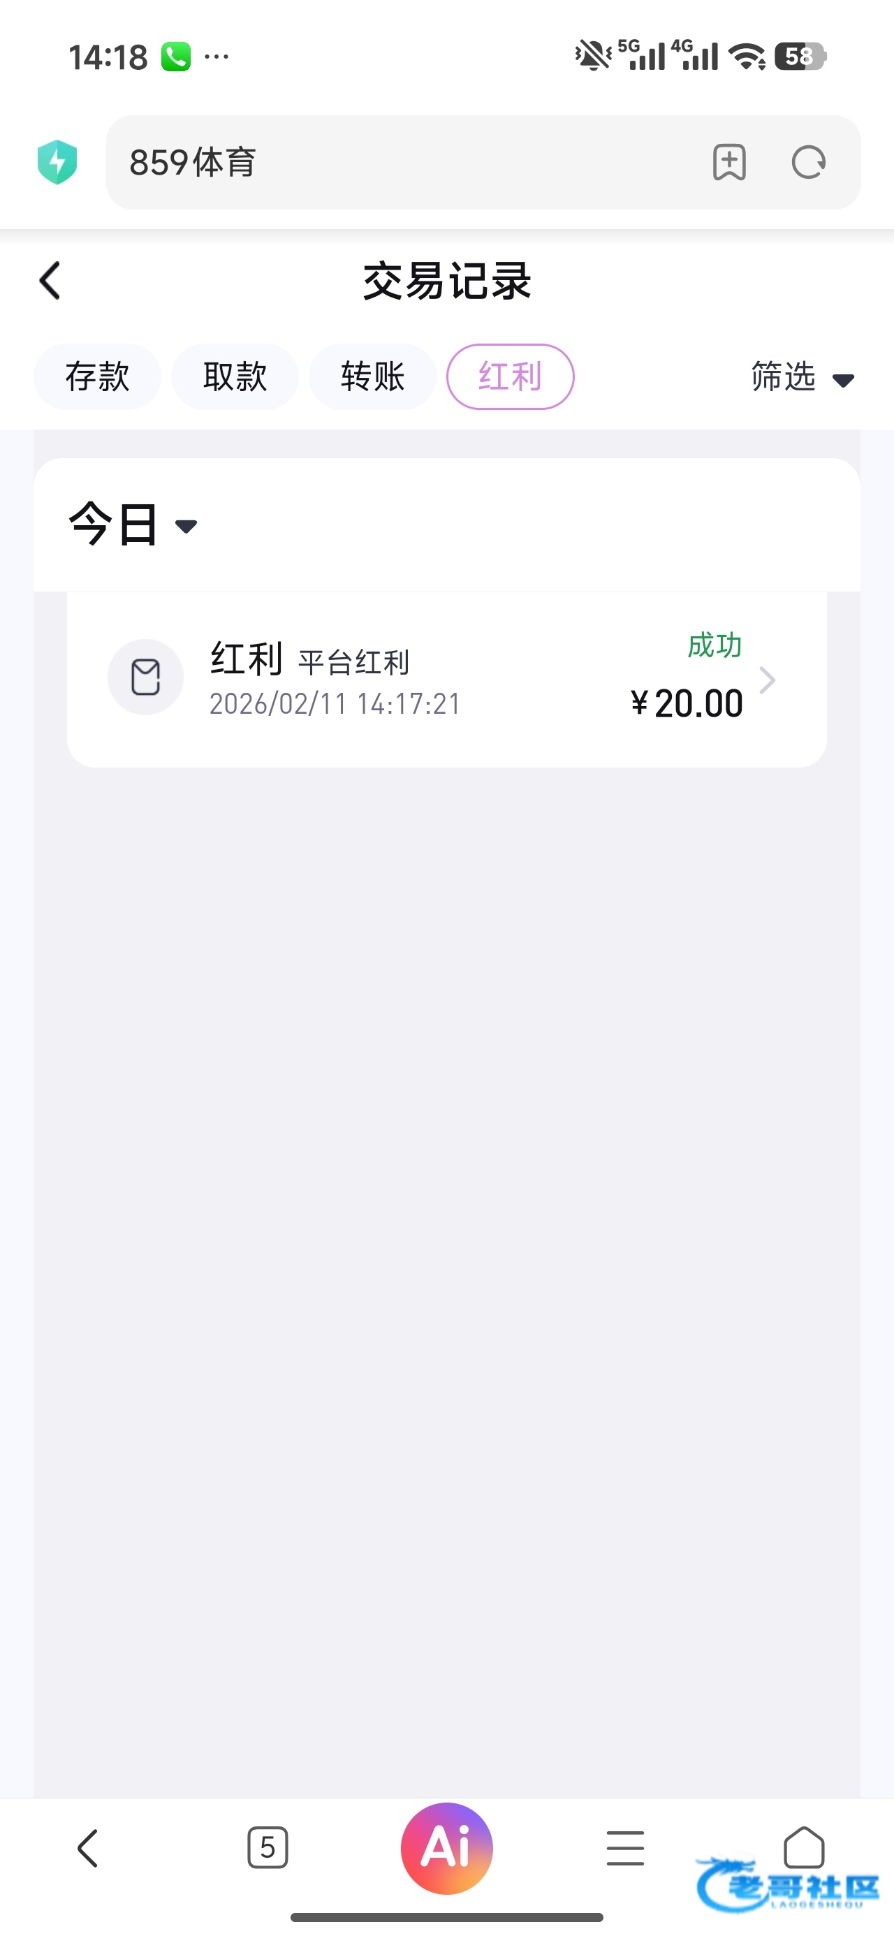This screenshot has height=1936, width=894.
Task: Add bookmark for this page
Action: [728, 162]
